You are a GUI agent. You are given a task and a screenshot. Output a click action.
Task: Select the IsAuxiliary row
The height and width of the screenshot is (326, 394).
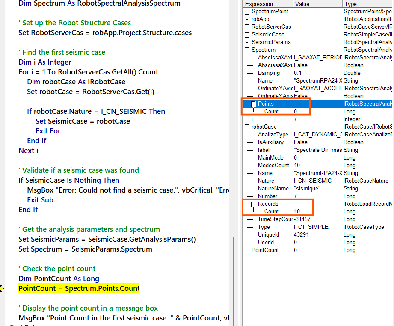(317, 142)
